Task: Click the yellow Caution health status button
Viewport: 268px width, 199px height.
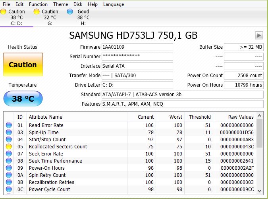Action: pos(23,64)
